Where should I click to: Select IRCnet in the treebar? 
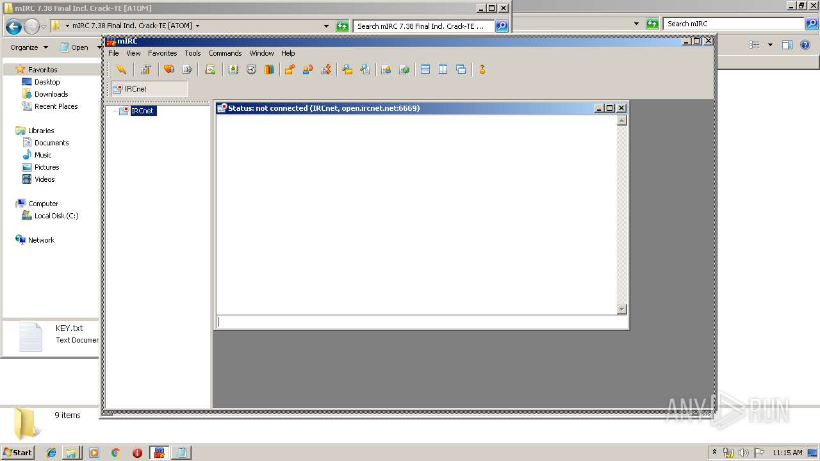point(142,111)
